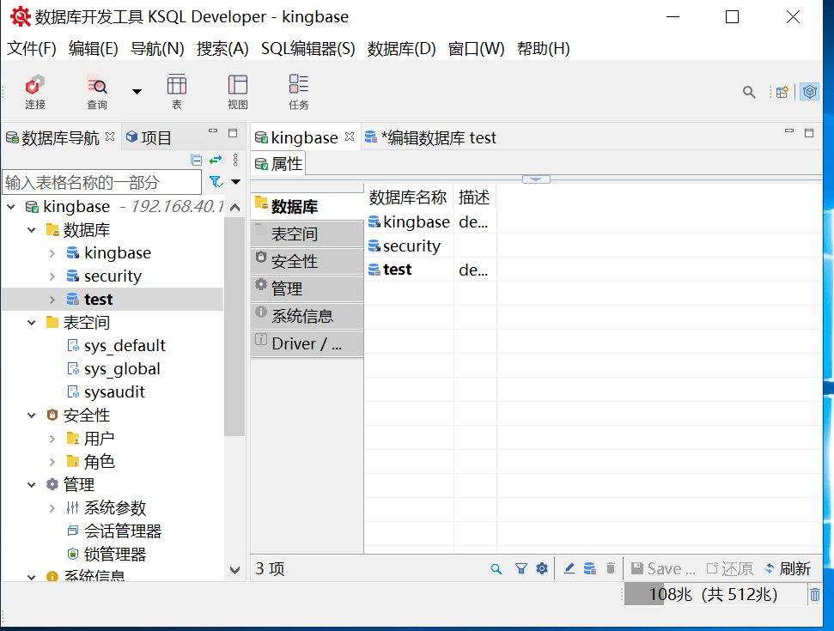Click the 视图 (View) toolbar icon
Screen dimensions: 834x631
[x=238, y=90]
